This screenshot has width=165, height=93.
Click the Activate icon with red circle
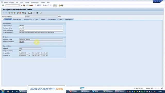[x=20, y=13]
